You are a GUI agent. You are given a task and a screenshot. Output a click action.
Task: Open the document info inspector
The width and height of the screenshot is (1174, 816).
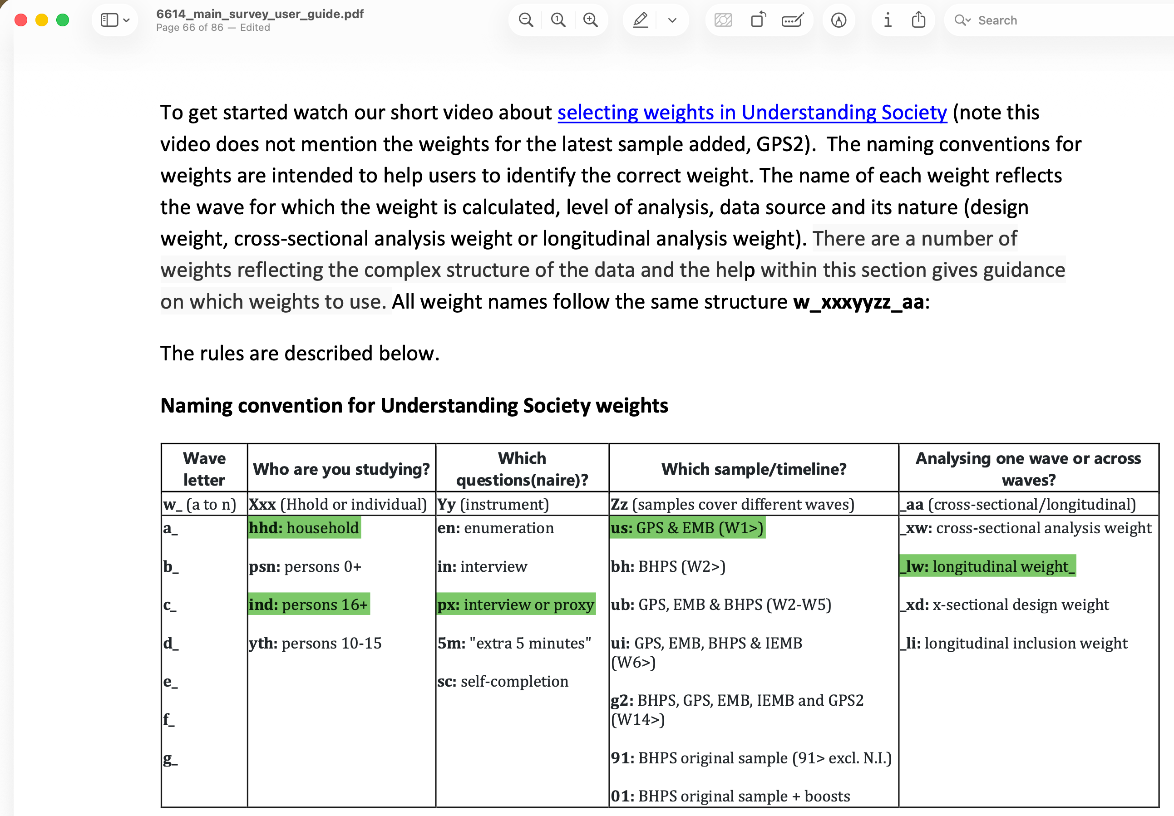888,20
